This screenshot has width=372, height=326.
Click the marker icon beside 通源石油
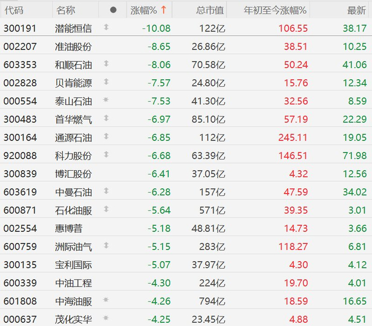coord(106,136)
